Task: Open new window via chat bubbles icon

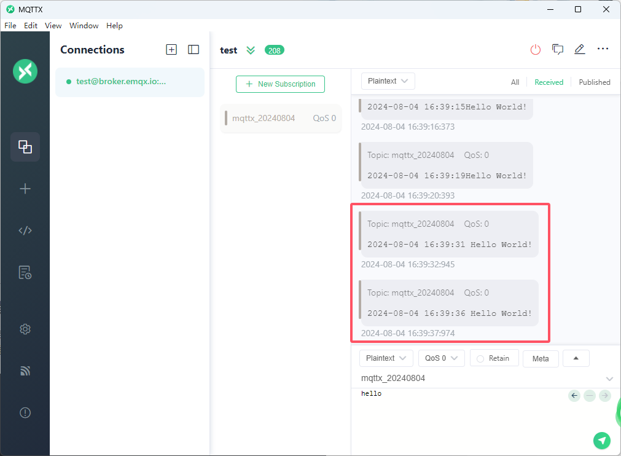Action: pyautogui.click(x=558, y=50)
